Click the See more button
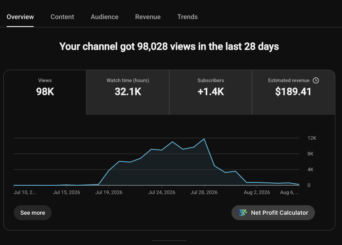The height and width of the screenshot is (245, 342). click(32, 213)
